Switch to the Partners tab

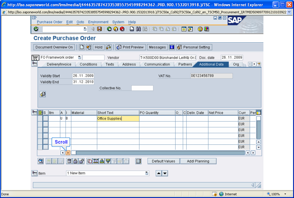[x=185, y=64]
